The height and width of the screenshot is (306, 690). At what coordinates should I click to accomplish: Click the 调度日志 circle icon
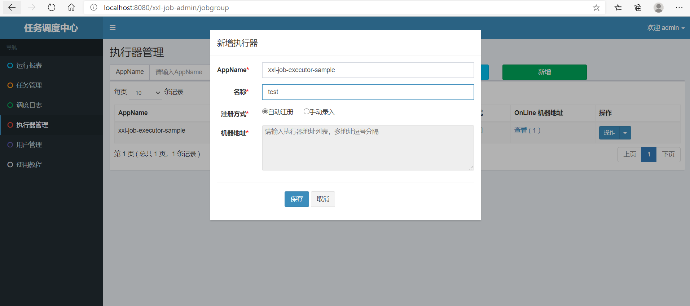(10, 105)
